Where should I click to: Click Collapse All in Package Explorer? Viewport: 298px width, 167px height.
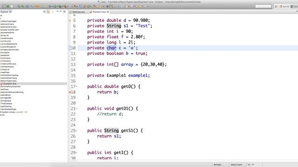(x=45, y=12)
